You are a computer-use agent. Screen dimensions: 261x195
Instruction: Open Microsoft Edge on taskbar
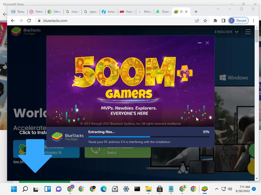tap(103, 189)
